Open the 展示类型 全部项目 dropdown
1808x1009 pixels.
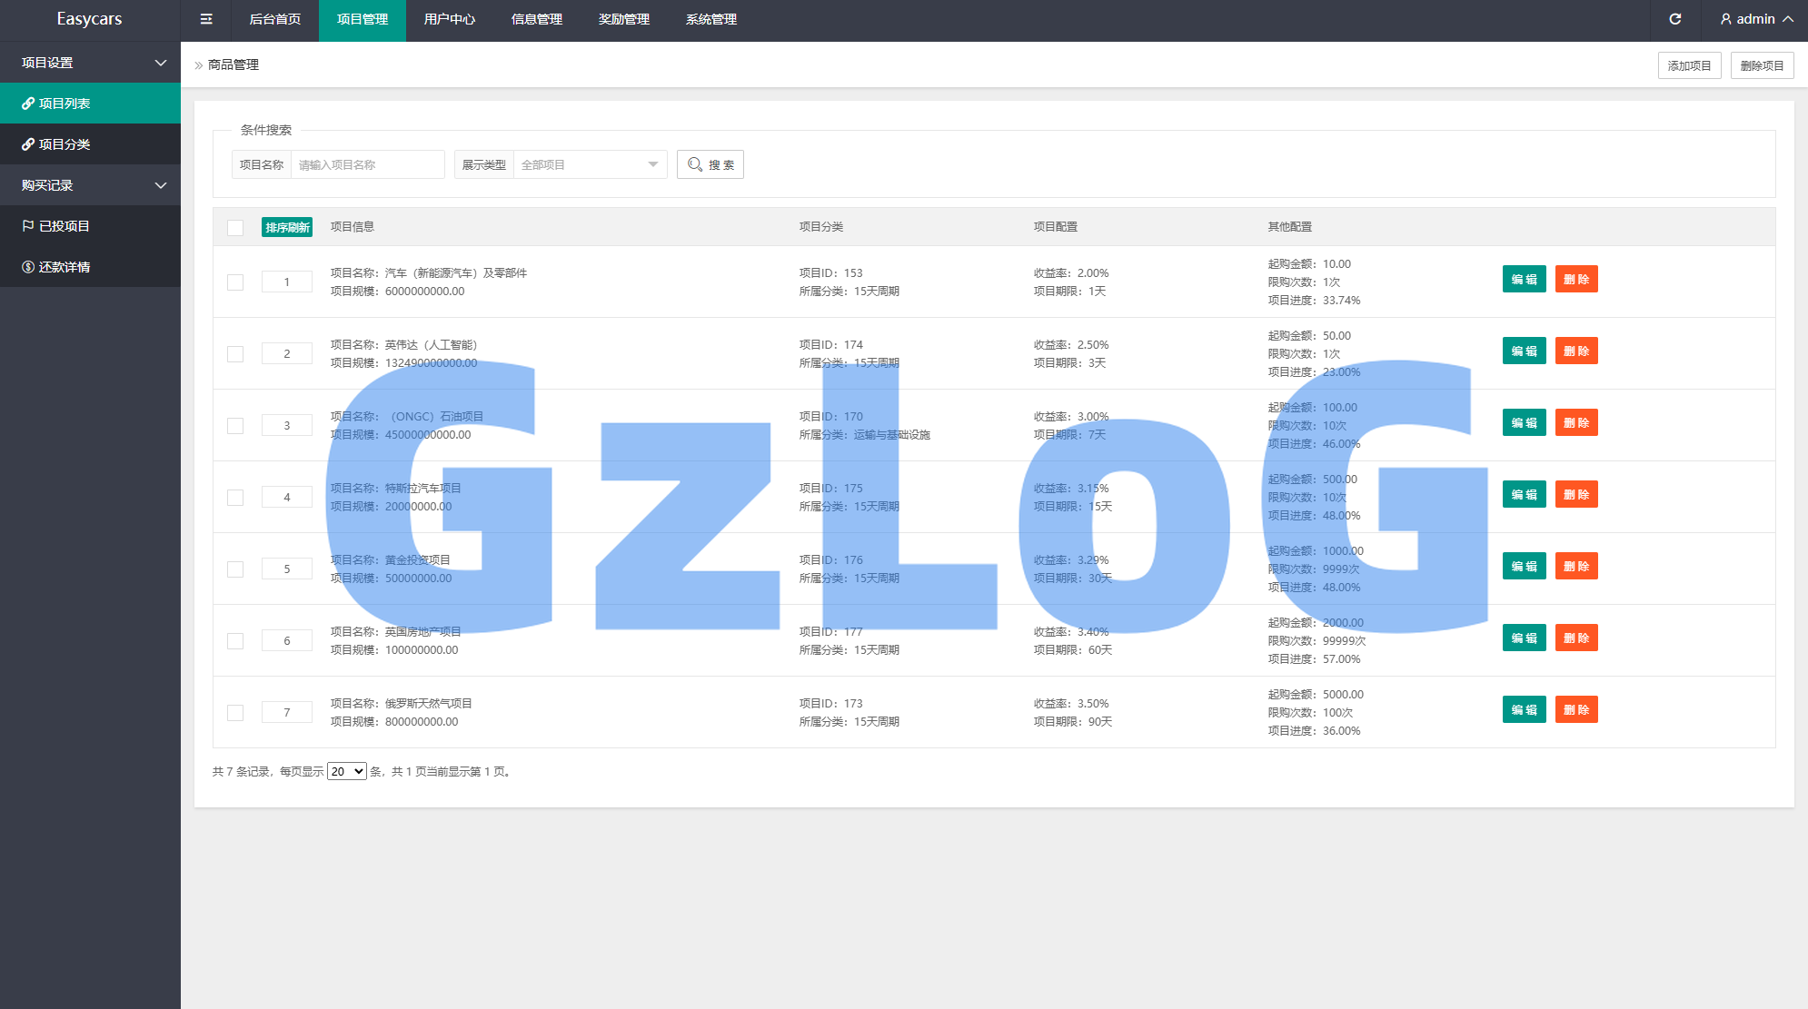(590, 164)
